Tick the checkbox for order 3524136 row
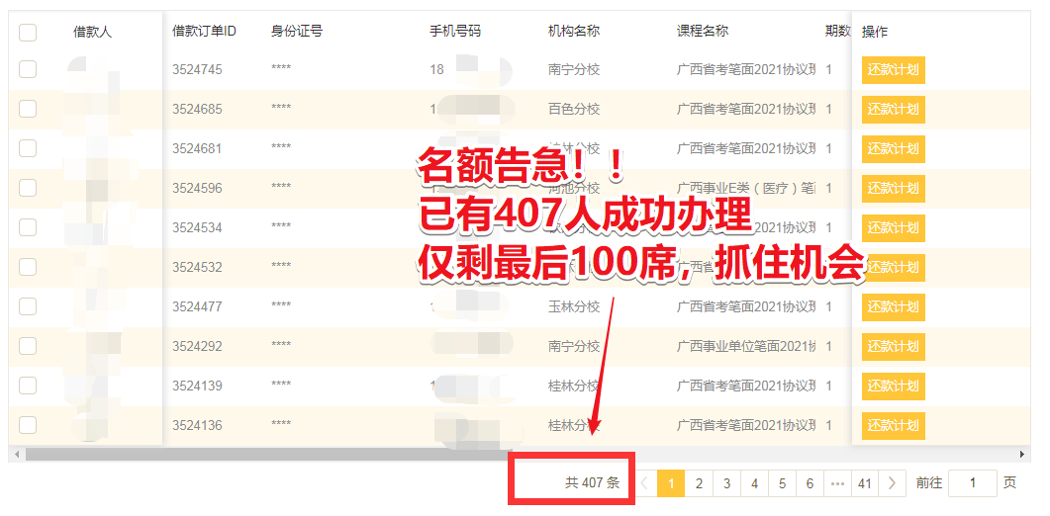The width and height of the screenshot is (1050, 516). (x=28, y=425)
